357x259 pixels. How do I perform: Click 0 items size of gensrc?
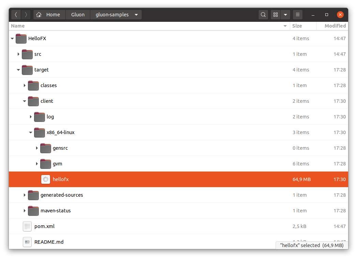click(301, 148)
